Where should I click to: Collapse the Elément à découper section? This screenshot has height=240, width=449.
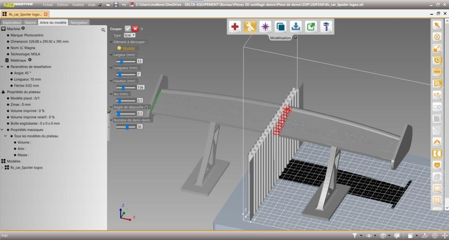tap(111, 42)
